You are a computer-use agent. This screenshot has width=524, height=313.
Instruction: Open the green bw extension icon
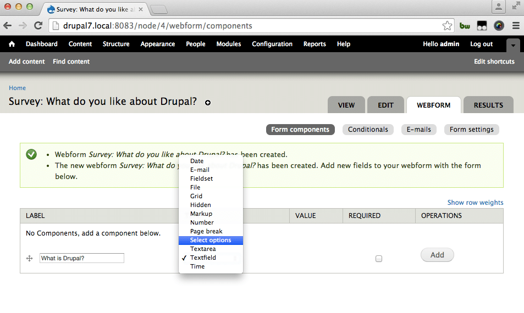tap(465, 26)
